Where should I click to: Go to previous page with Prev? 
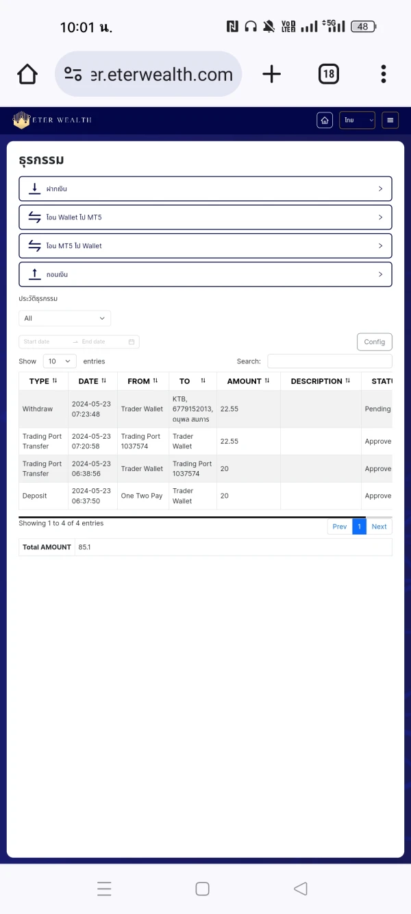point(340,527)
